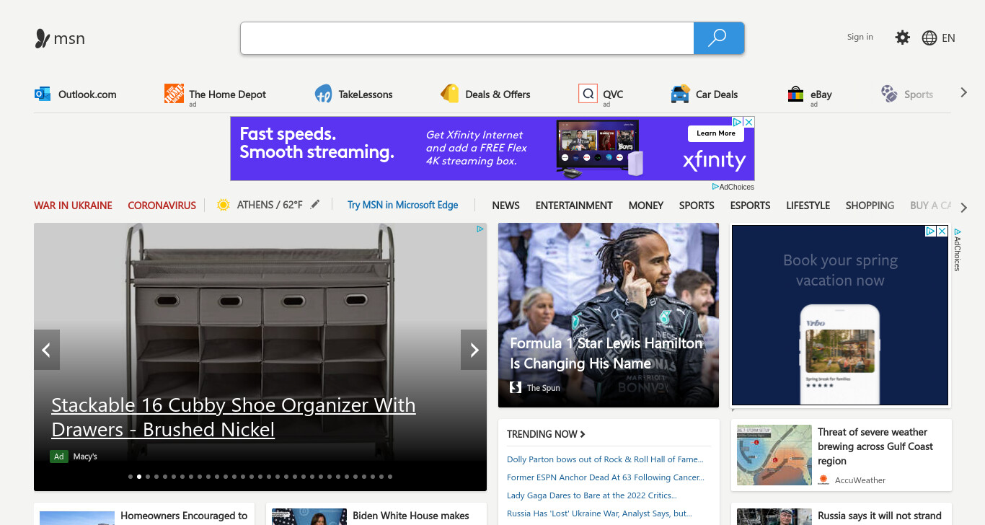Click The Spun publisher icon

click(x=516, y=387)
